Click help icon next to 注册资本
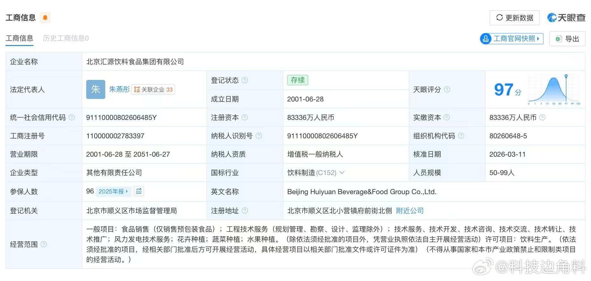591x281 pixels. tap(245, 117)
